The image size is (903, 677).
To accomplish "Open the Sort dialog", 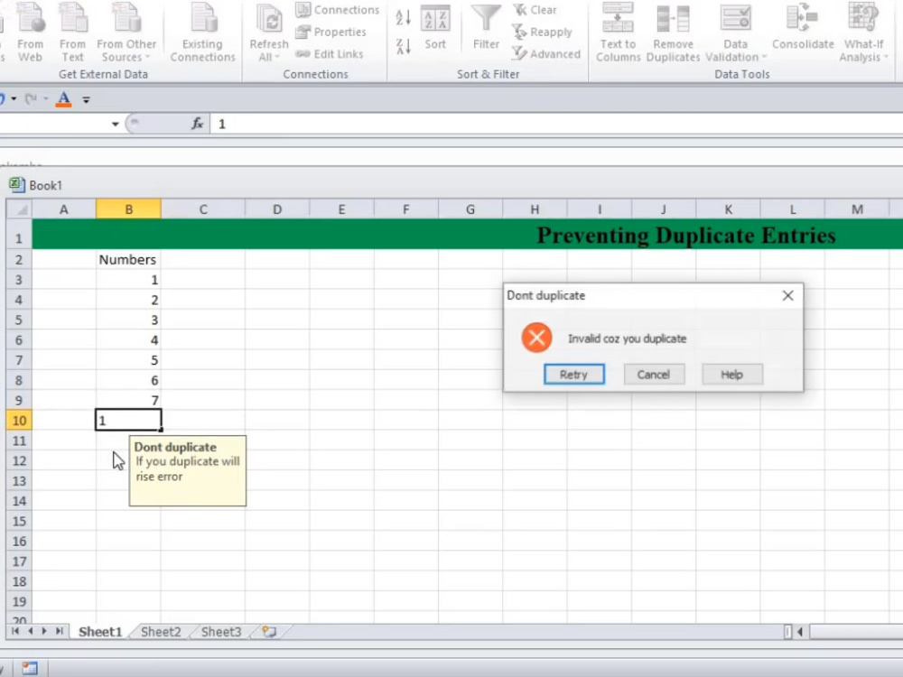I will (435, 28).
